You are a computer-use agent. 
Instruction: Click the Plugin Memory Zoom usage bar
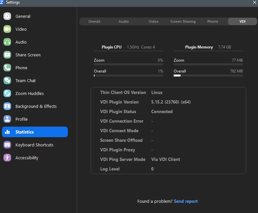coord(208,64)
